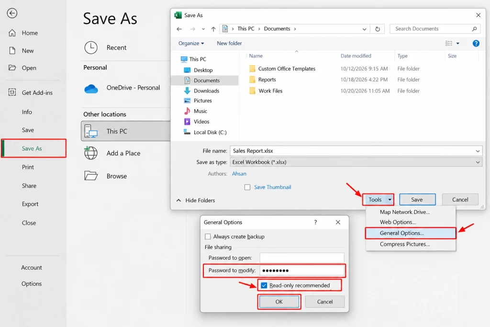Viewport: 490px width, 327px height.
Task: Click the back arrow circle in backstage
Action: 12,13
